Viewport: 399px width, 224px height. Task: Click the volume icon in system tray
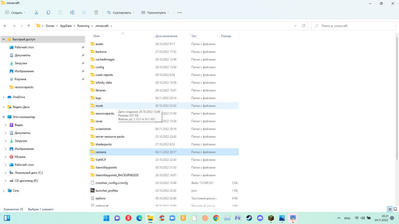pyautogui.click(x=363, y=218)
